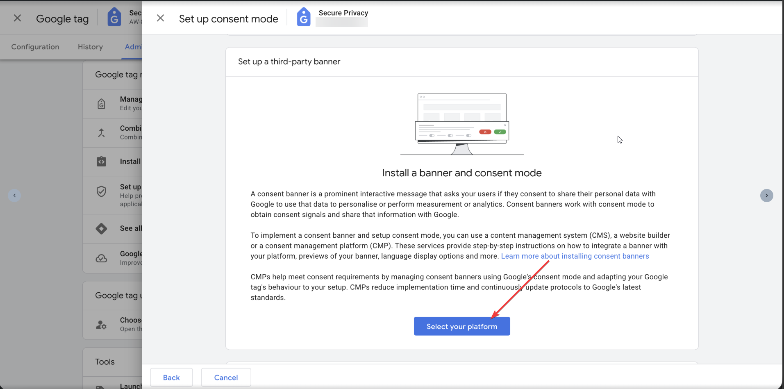Click the Combine tags merge icon
This screenshot has height=389, width=784.
pyautogui.click(x=101, y=132)
